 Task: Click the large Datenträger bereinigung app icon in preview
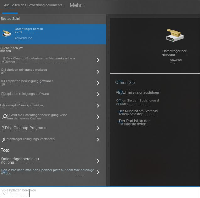click(175, 35)
